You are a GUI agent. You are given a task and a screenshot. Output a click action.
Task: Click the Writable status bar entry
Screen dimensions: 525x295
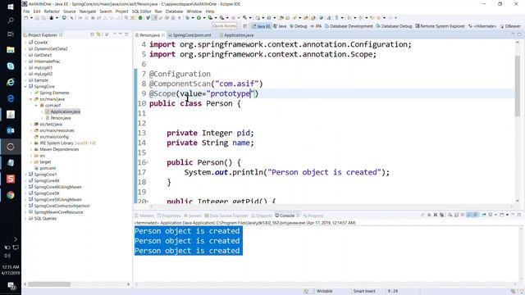pos(324,291)
